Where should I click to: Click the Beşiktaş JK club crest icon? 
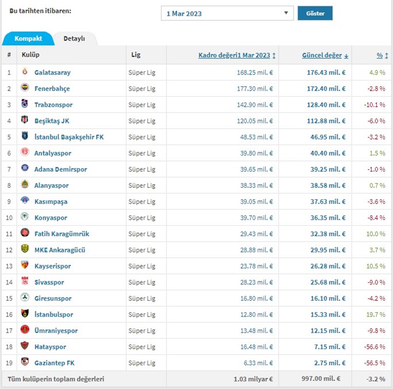(25, 120)
